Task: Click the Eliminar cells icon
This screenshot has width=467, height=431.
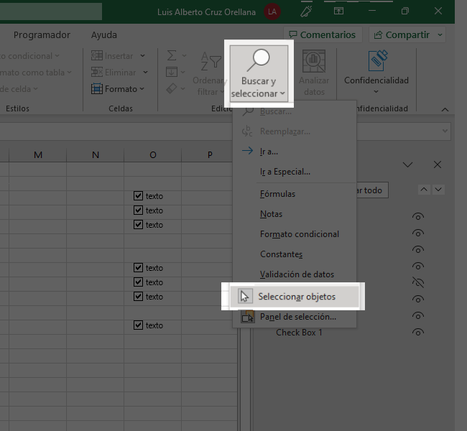Action: [x=97, y=72]
